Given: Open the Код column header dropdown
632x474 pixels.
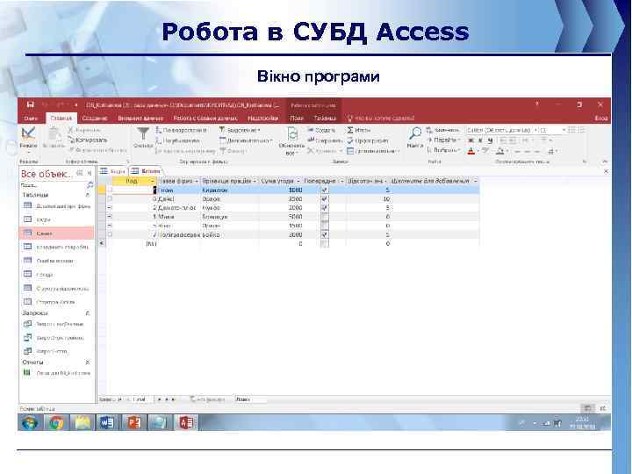Looking at the screenshot, I should [x=153, y=181].
